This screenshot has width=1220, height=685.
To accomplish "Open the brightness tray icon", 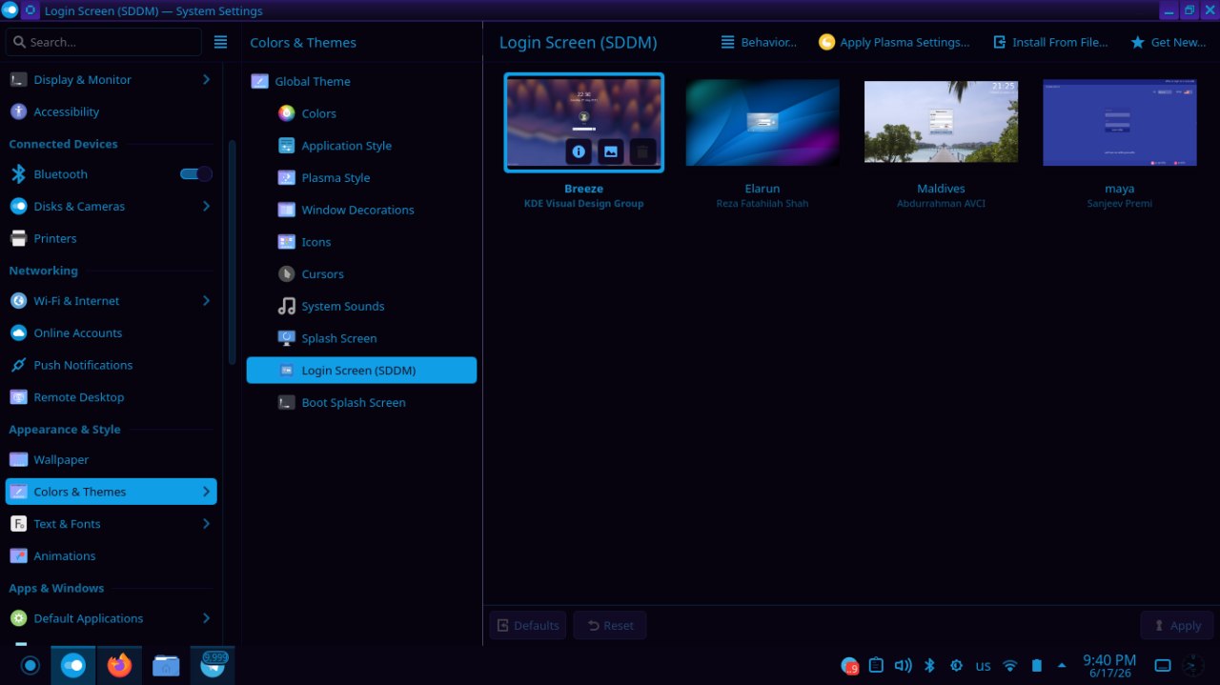I will pos(956,665).
